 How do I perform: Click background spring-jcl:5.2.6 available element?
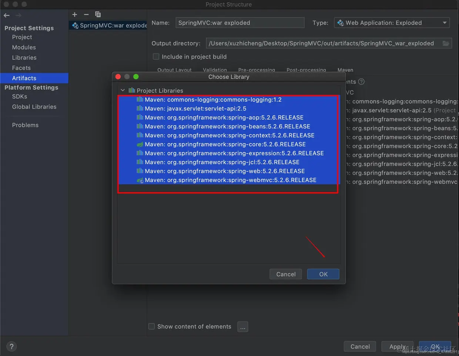[402, 164]
